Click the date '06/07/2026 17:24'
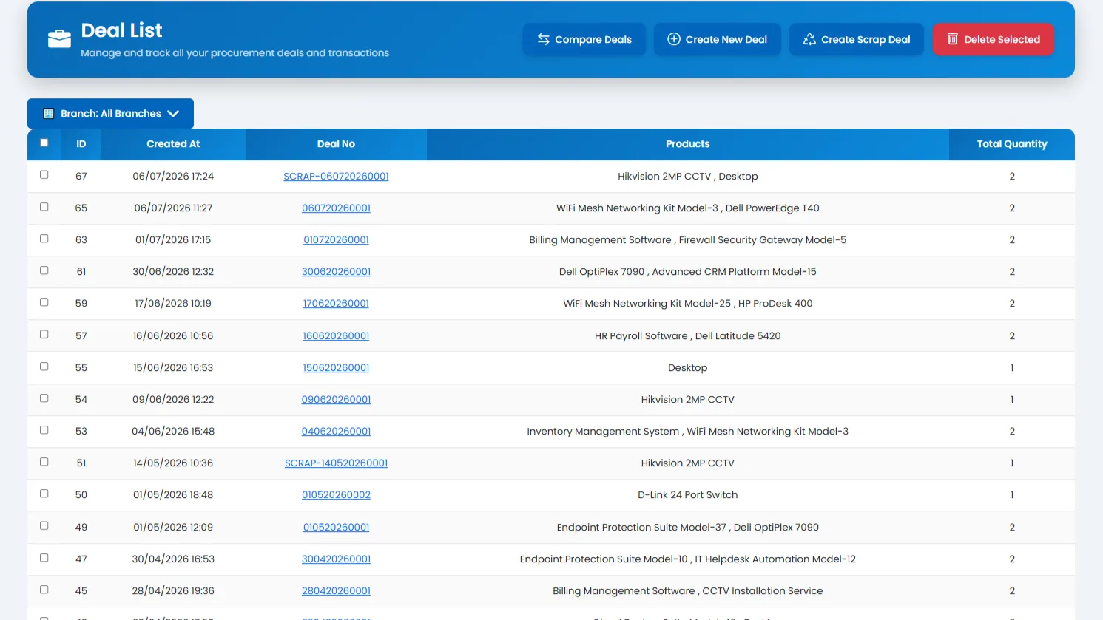The height and width of the screenshot is (620, 1103). coord(173,177)
